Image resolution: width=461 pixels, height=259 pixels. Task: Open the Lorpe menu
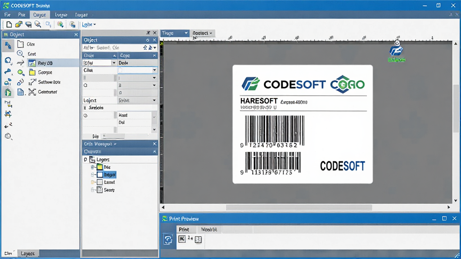(x=61, y=15)
